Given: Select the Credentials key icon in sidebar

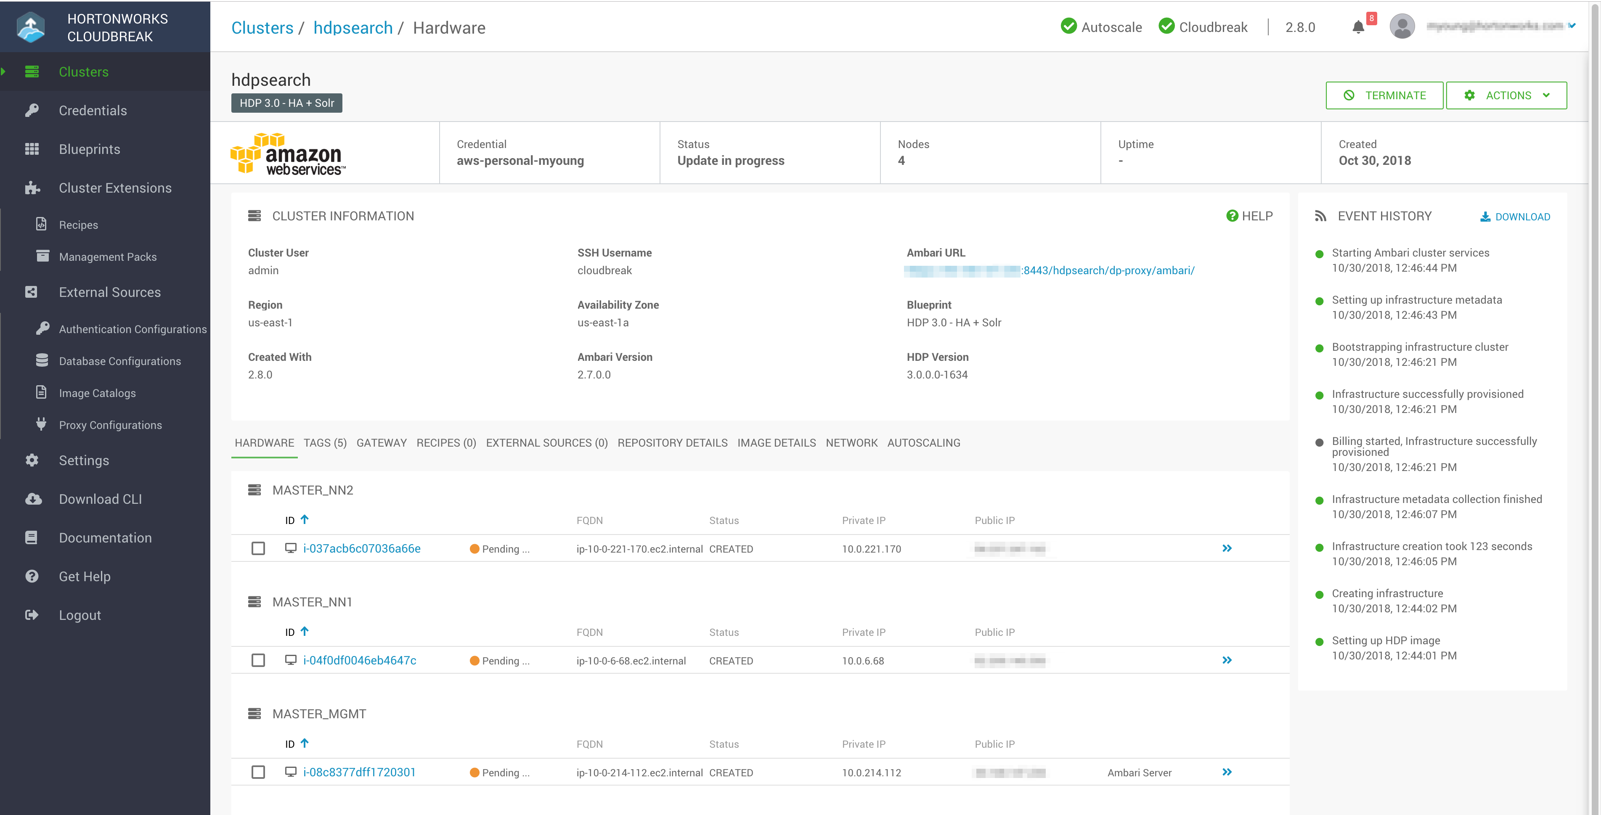Looking at the screenshot, I should 32,110.
